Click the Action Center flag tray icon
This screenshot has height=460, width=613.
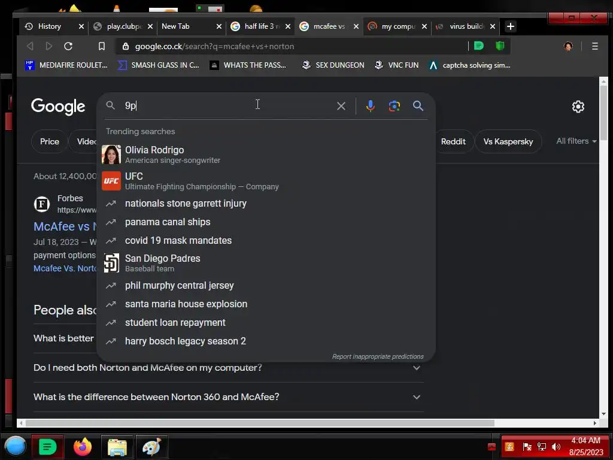[527, 447]
